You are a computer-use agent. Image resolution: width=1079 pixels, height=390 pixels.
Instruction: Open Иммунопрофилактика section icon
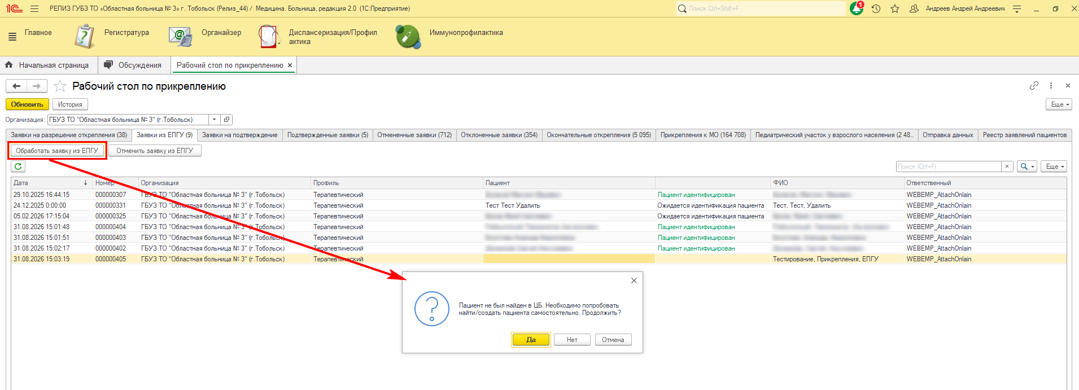[408, 36]
